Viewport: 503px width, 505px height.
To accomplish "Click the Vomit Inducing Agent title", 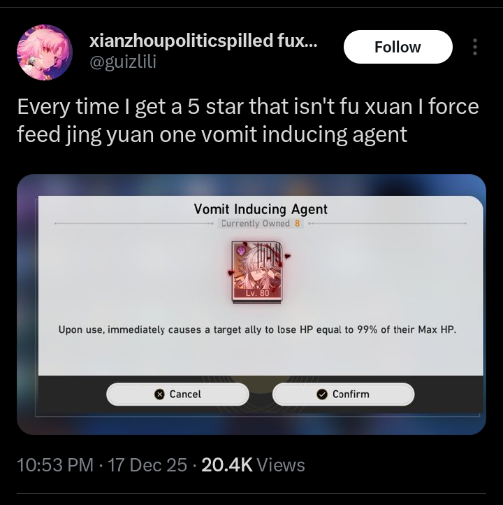I will click(x=261, y=209).
